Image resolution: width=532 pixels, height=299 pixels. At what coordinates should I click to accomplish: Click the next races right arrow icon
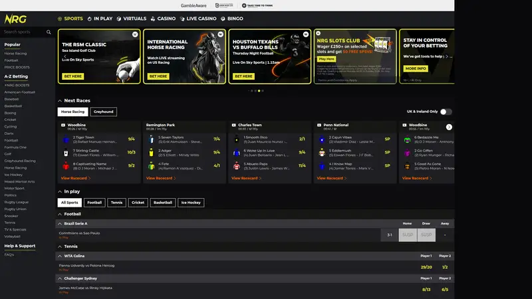449,127
